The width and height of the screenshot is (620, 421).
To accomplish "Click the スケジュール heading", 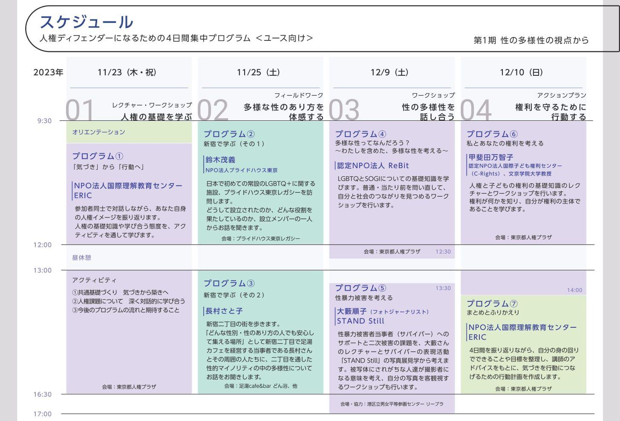I will pyautogui.click(x=87, y=21).
